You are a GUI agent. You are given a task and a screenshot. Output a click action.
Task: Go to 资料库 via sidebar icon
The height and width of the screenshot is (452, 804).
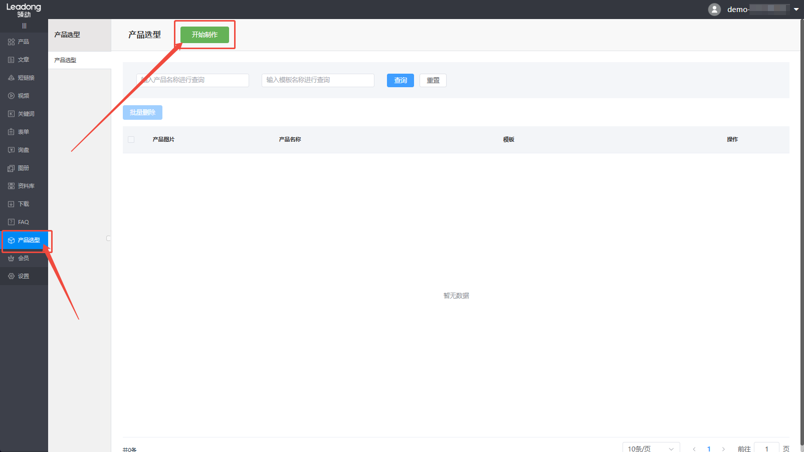tap(11, 186)
